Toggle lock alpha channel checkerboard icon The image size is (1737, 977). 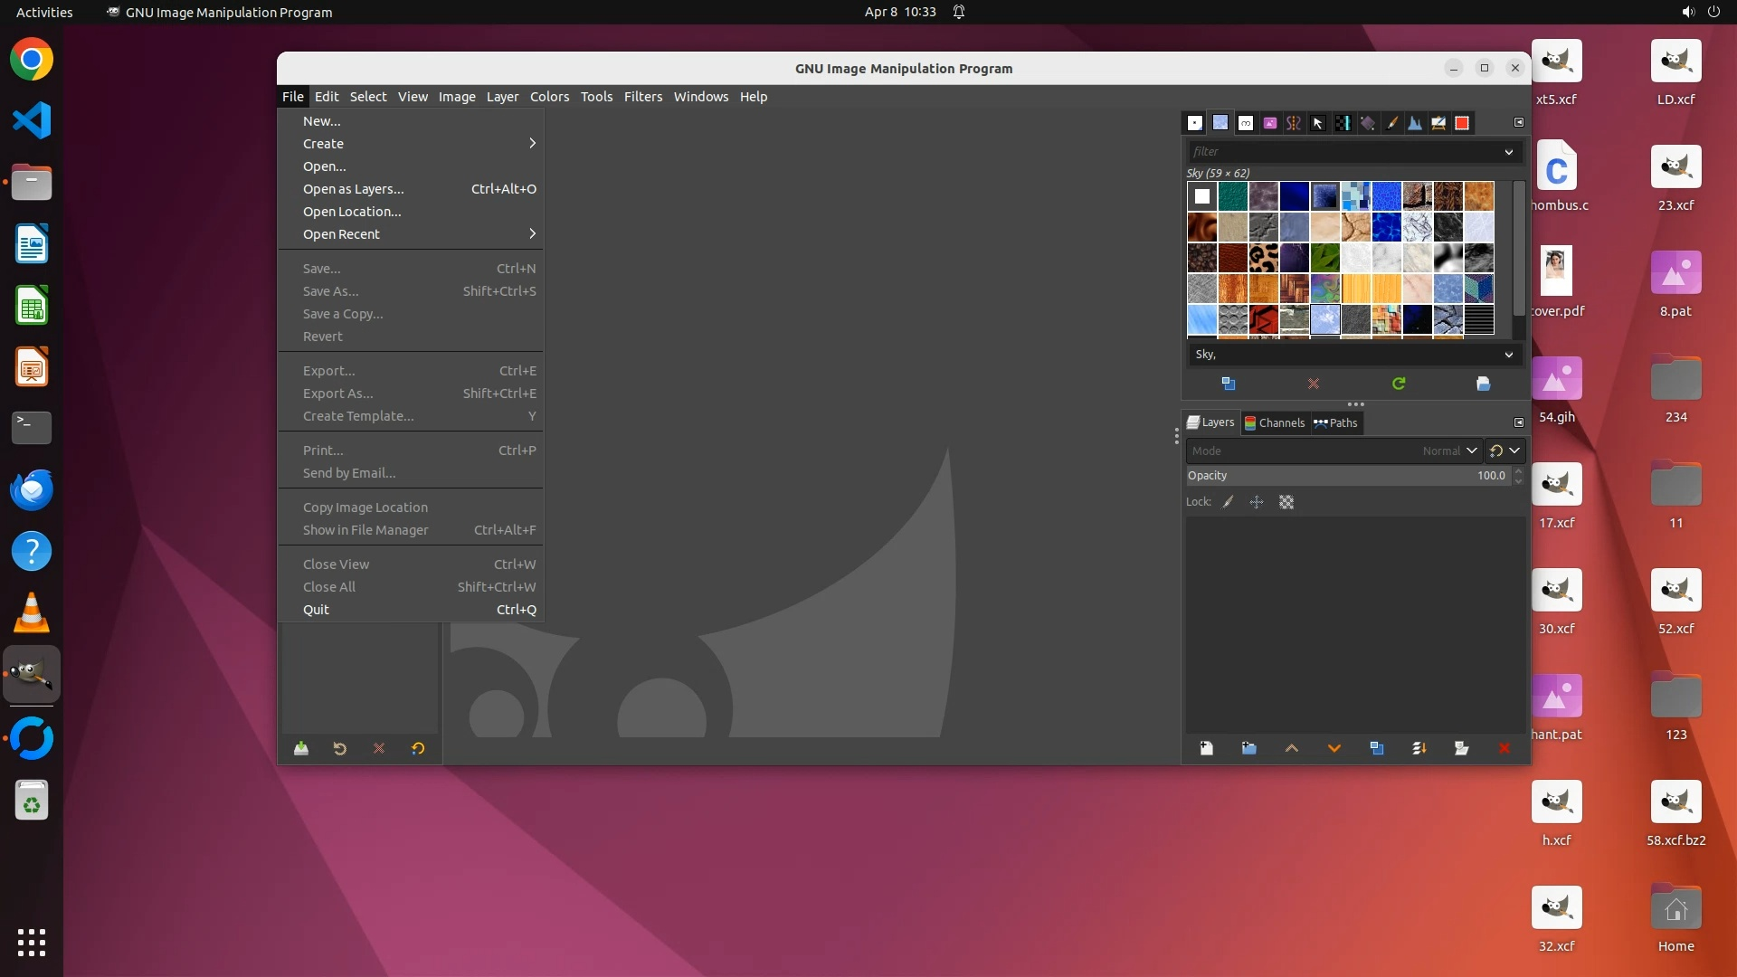point(1286,502)
